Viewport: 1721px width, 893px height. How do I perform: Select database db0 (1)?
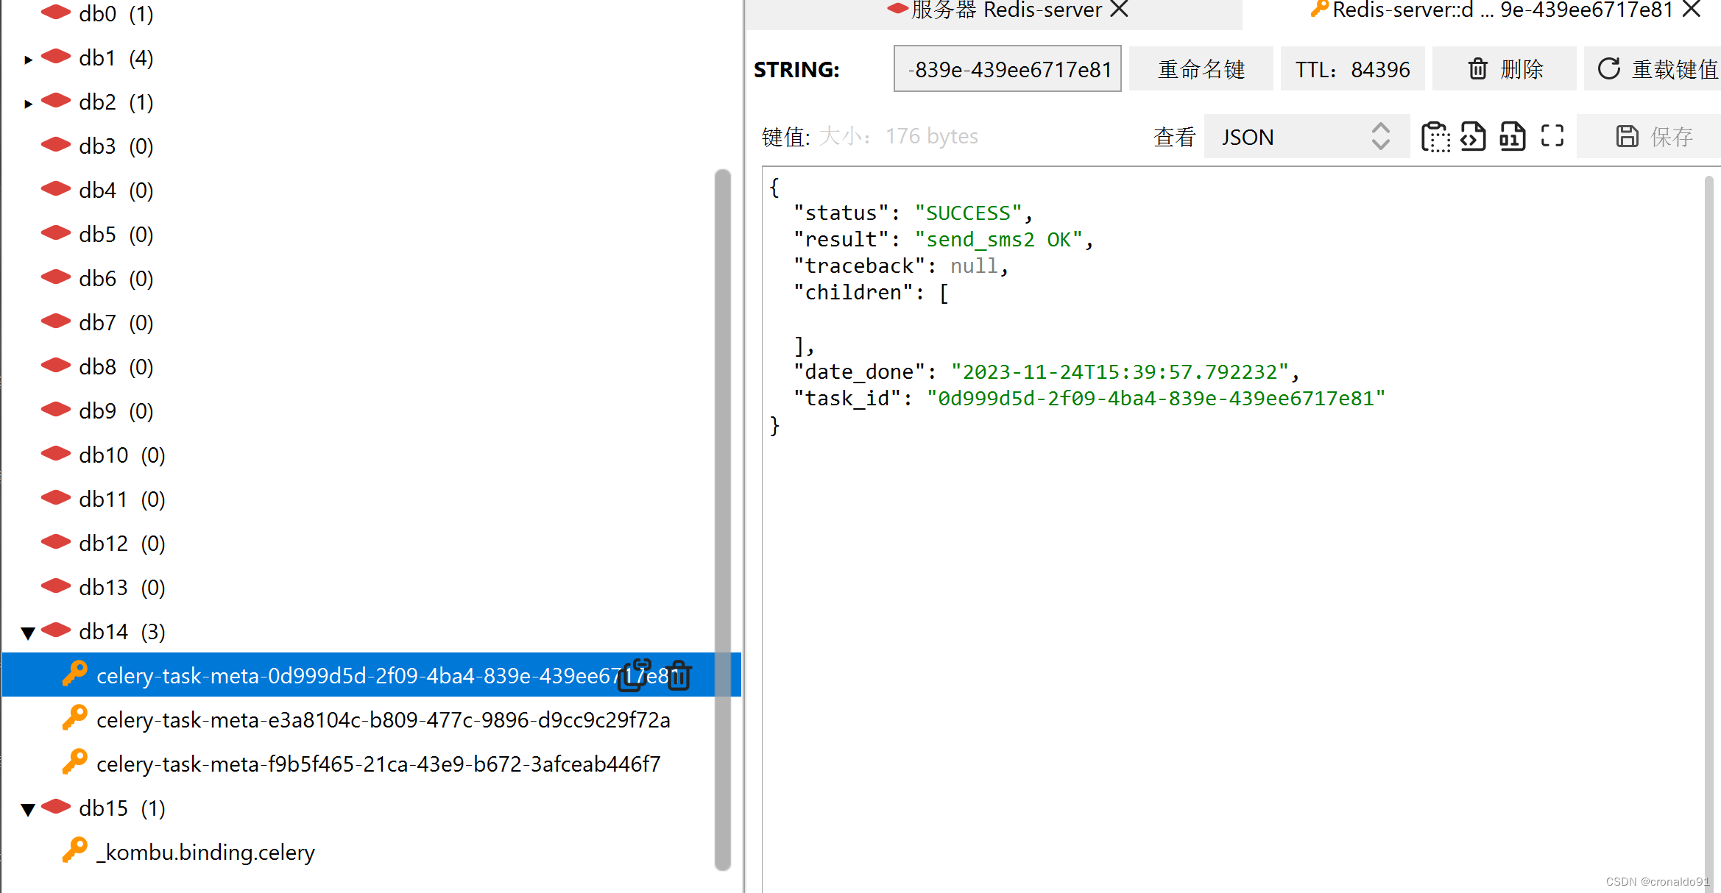click(x=116, y=14)
